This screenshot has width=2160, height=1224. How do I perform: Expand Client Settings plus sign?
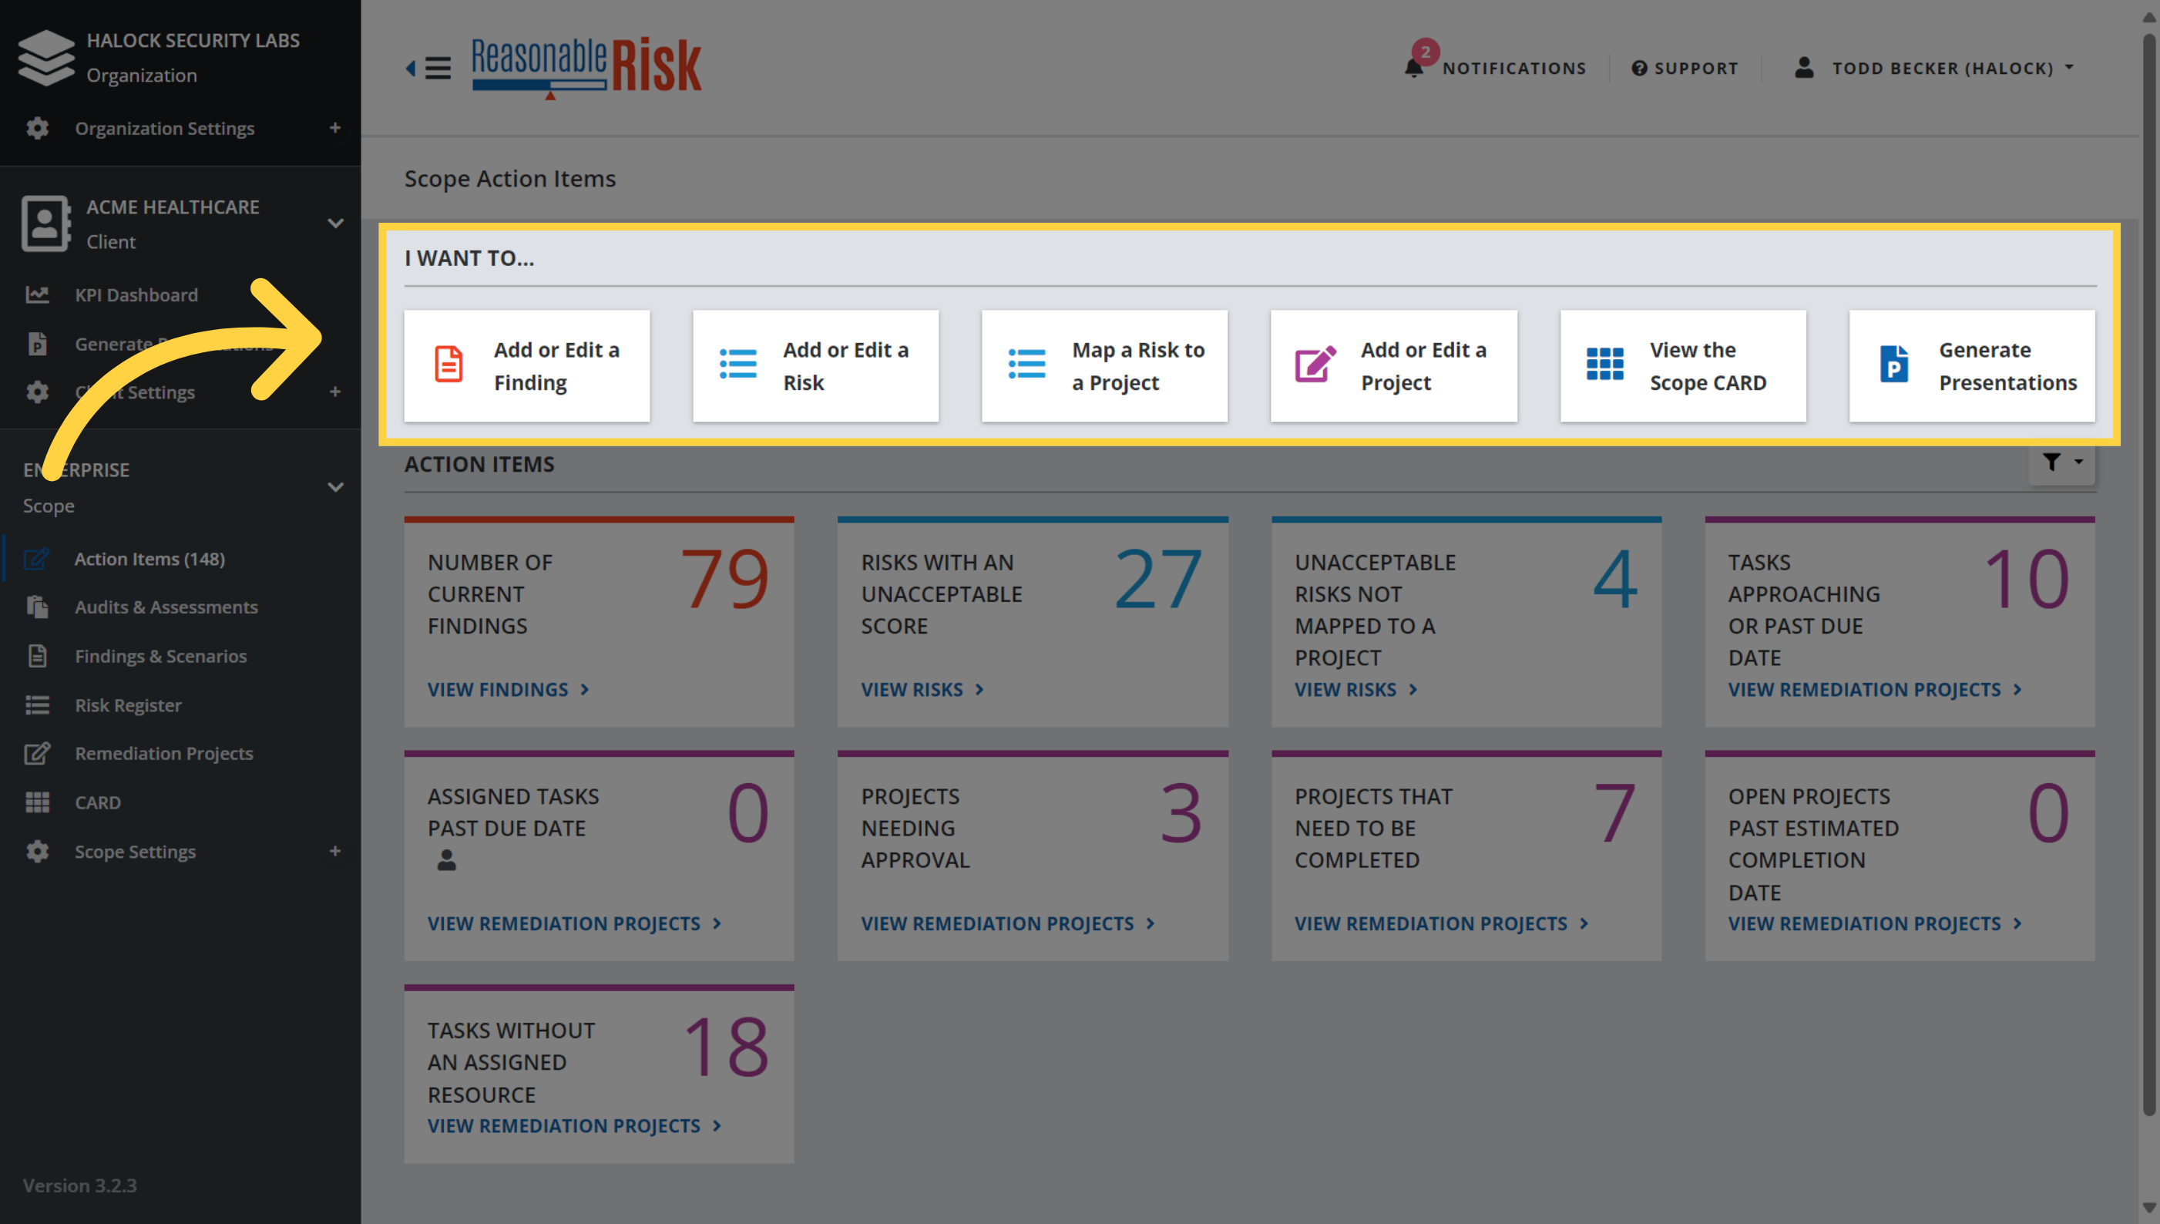(x=334, y=392)
